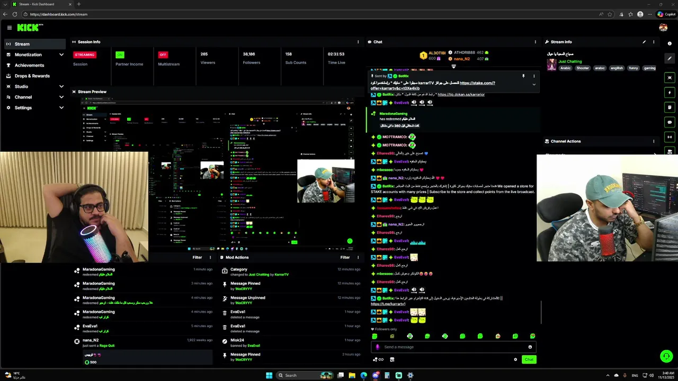Click the chat identity badge in message box

point(378,347)
